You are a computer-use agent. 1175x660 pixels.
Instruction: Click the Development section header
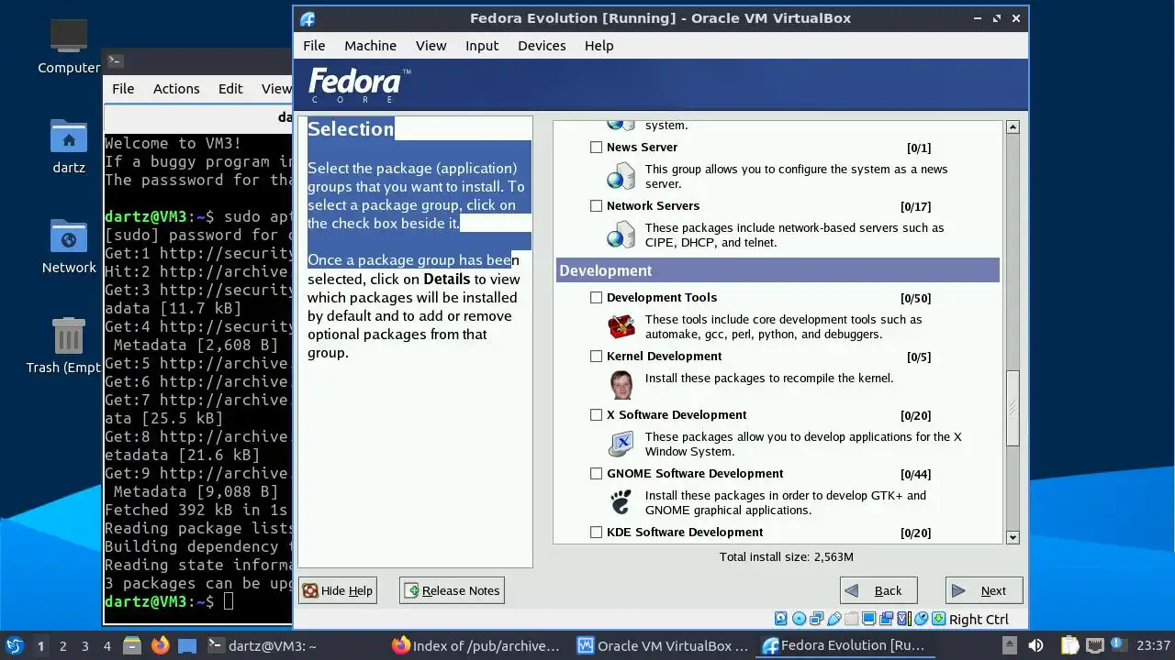coord(778,270)
